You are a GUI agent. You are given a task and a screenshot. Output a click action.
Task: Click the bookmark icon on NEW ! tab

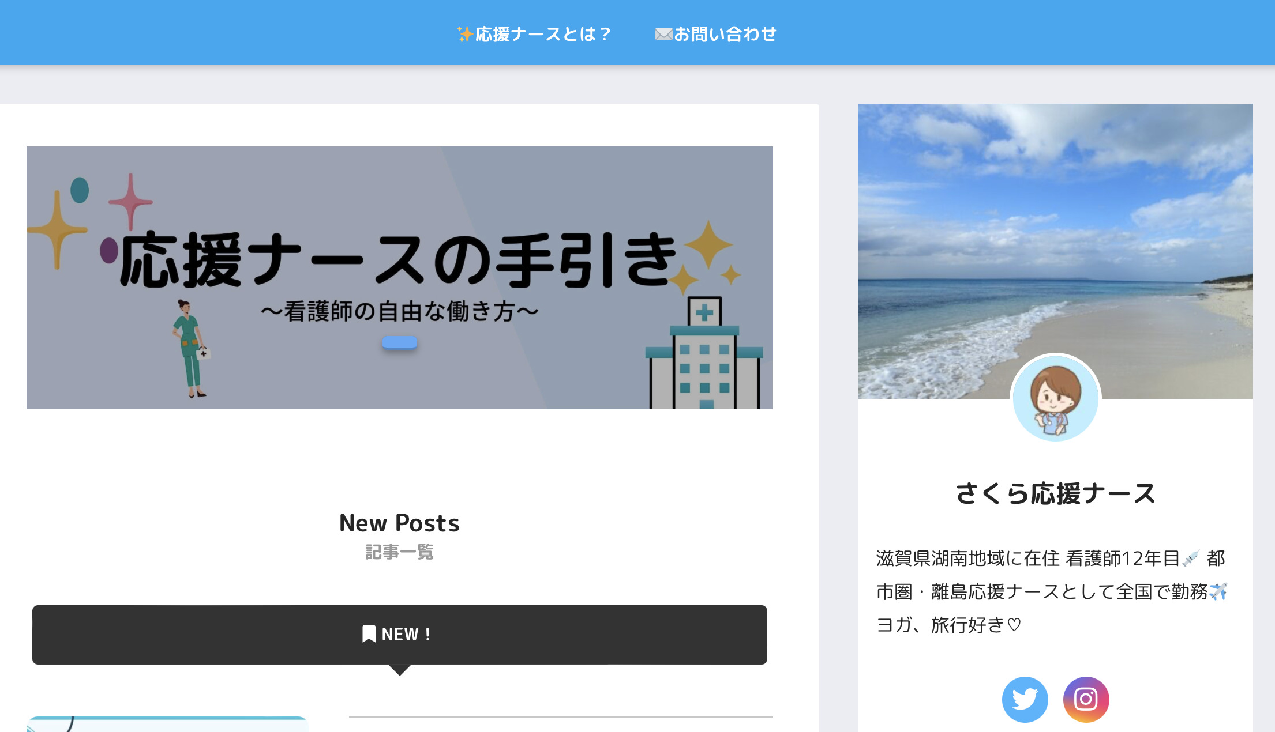[x=369, y=634]
